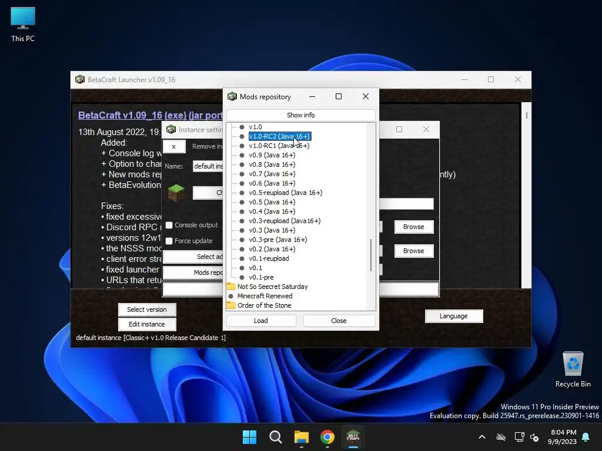
Task: Open the Recycle Bin desktop icon
Action: pyautogui.click(x=573, y=370)
